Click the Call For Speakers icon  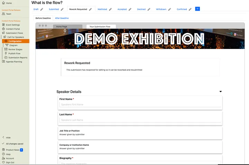5,37
